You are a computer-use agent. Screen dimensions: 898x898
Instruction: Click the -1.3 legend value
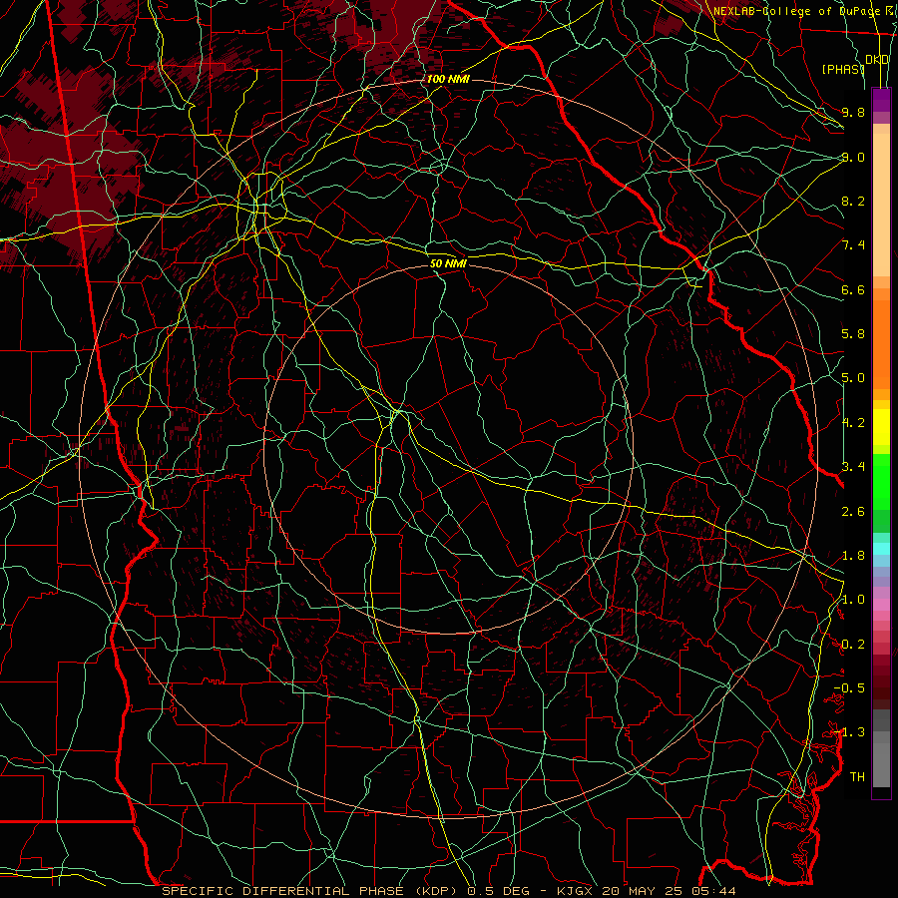(849, 732)
